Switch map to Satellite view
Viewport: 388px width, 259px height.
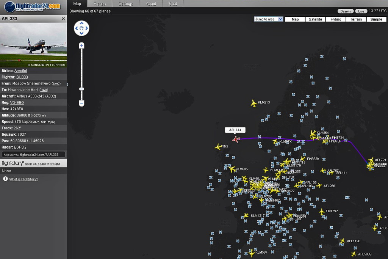[315, 19]
